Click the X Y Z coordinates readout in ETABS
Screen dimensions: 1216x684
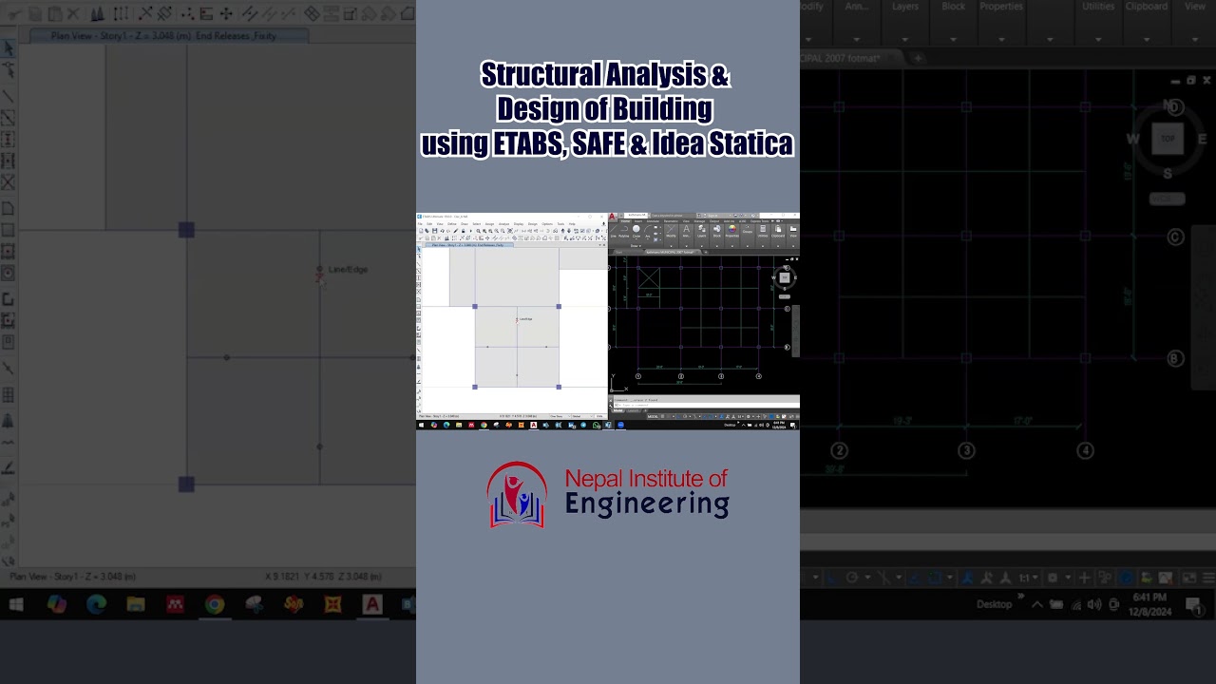pos(323,577)
